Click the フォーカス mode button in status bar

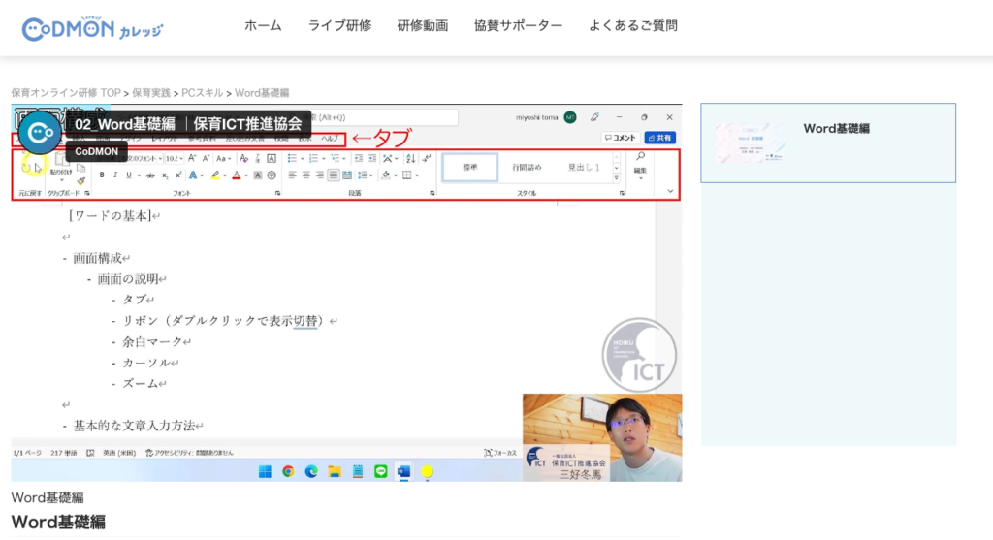tap(499, 453)
